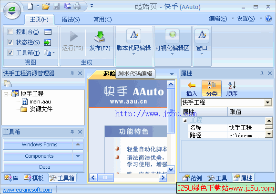Image resolution: width=276 pixels, height=194 pixels.
Task: Open the 快手工程 combo box in properties
Action: 268,102
